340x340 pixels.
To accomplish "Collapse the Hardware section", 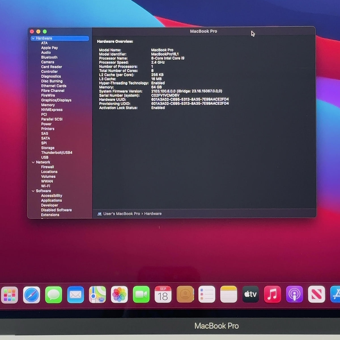I will [33, 38].
